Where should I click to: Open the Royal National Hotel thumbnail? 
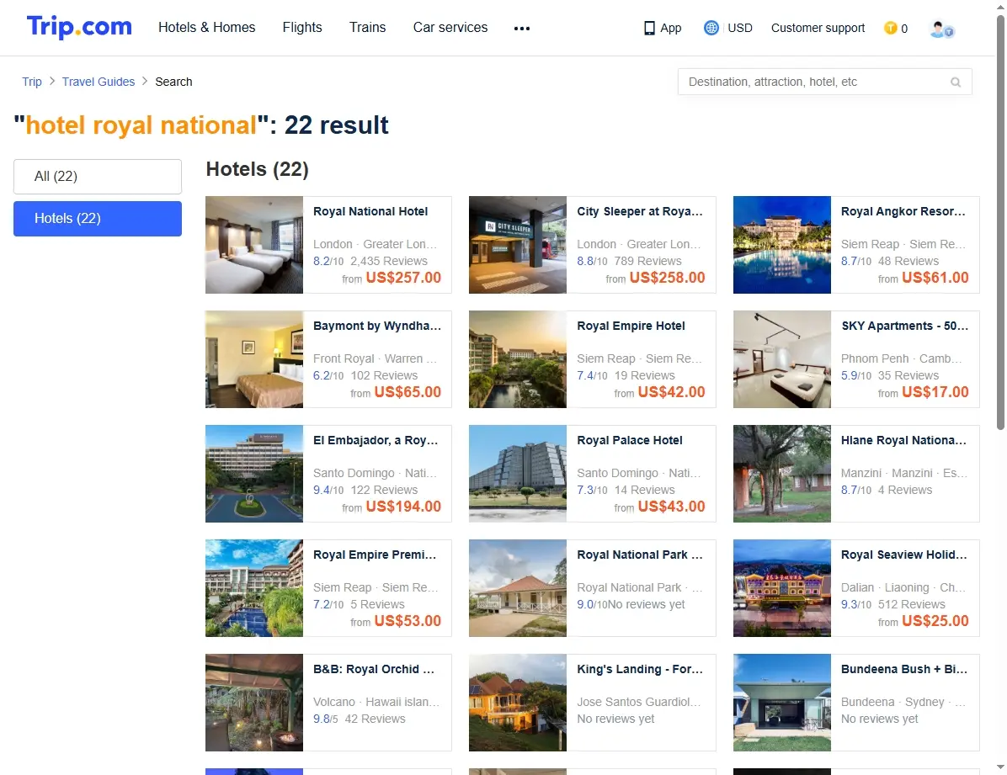point(254,245)
